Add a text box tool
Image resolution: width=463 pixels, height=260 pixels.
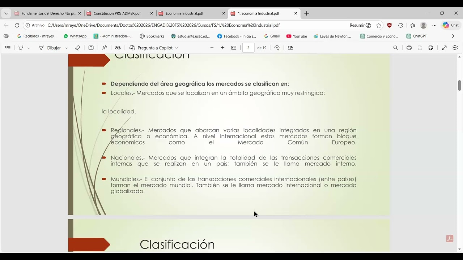[91, 48]
